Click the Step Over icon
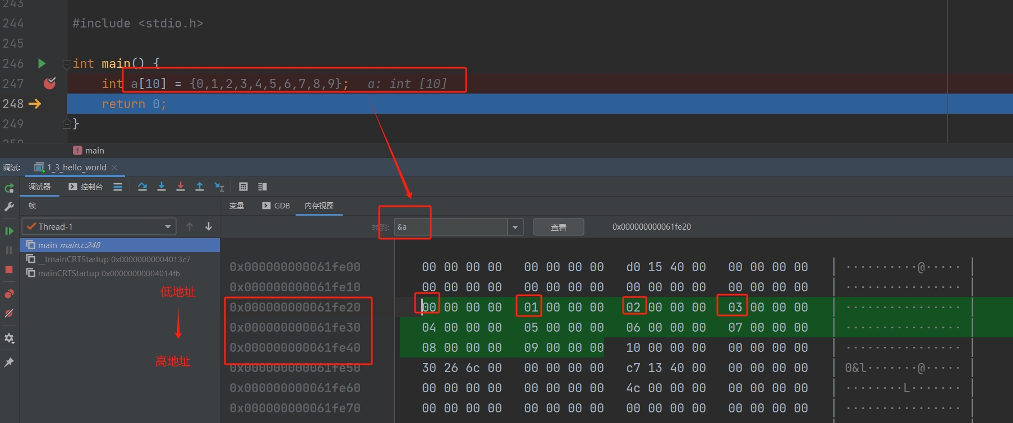The image size is (1013, 423). [x=142, y=187]
